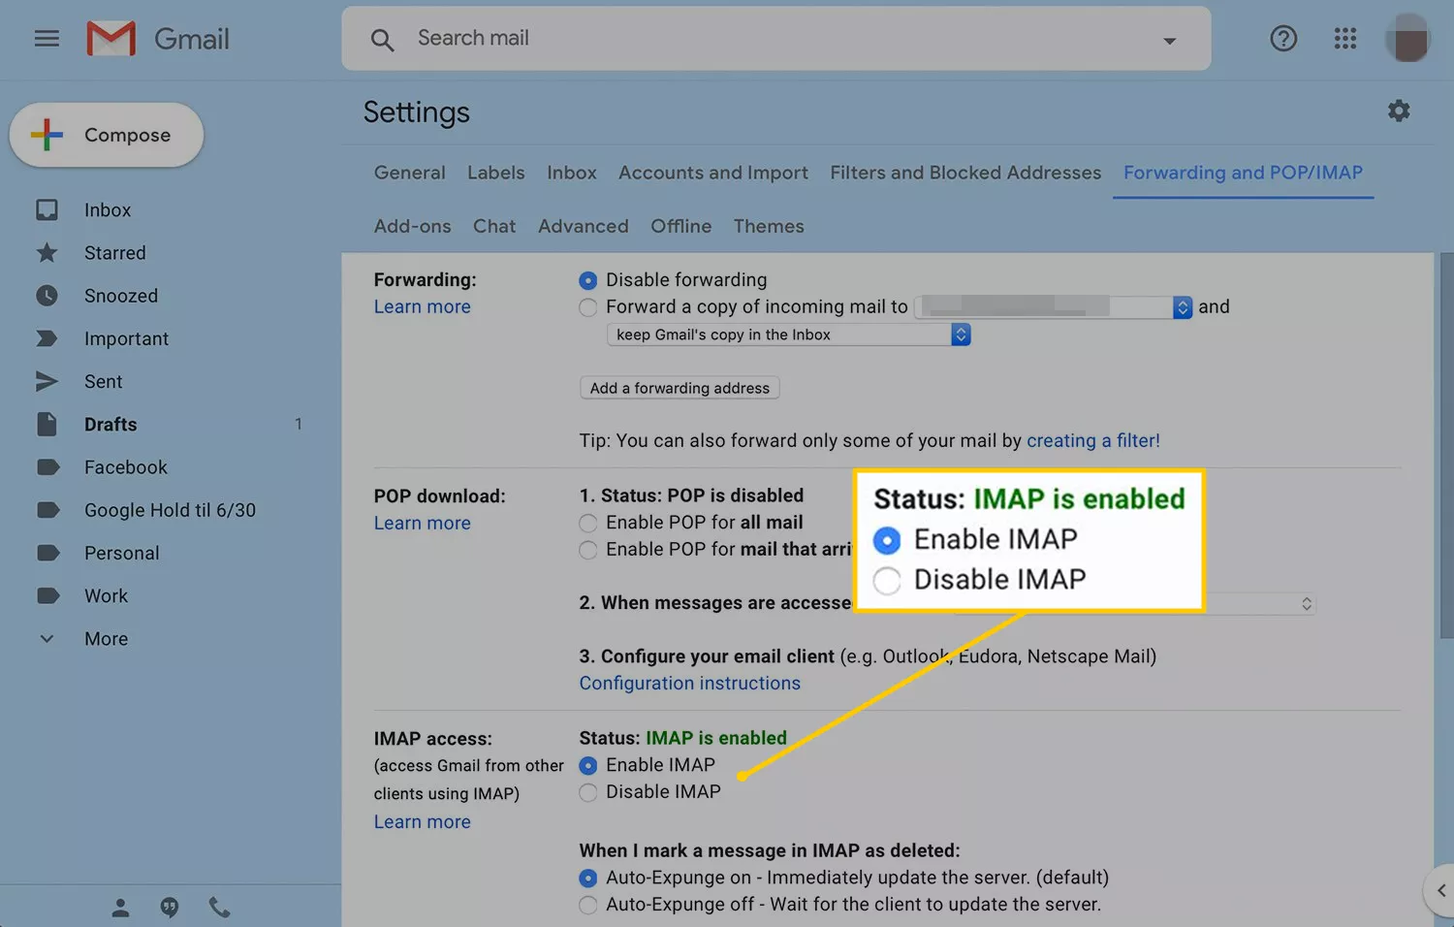Image resolution: width=1454 pixels, height=927 pixels.
Task: Click the Google apps grid icon
Action: tap(1344, 39)
